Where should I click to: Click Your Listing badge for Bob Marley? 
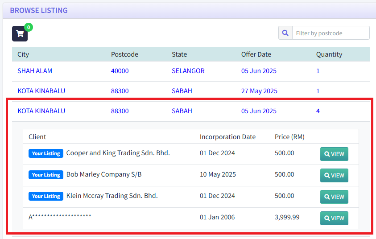(46, 175)
